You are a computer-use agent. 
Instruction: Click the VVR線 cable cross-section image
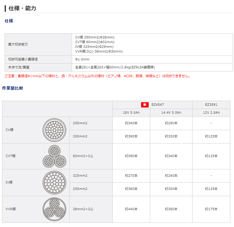click(54, 208)
